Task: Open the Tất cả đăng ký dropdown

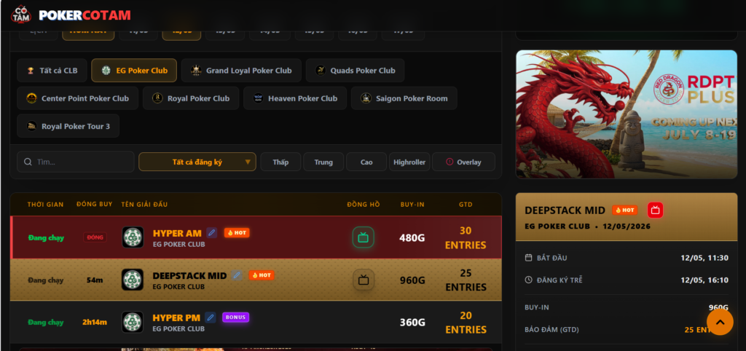Action: [x=197, y=162]
